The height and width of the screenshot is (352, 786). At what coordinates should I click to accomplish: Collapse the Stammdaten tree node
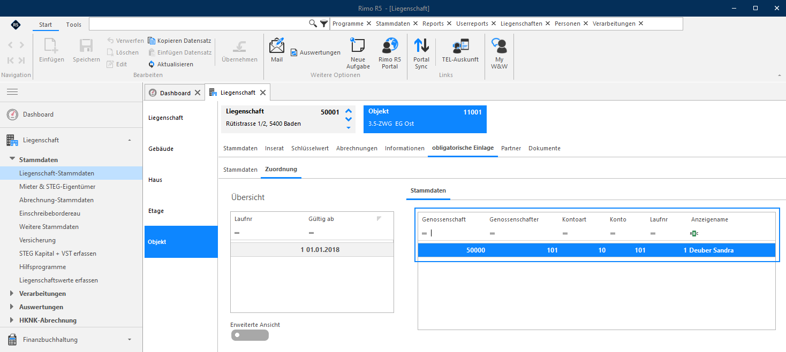point(12,159)
